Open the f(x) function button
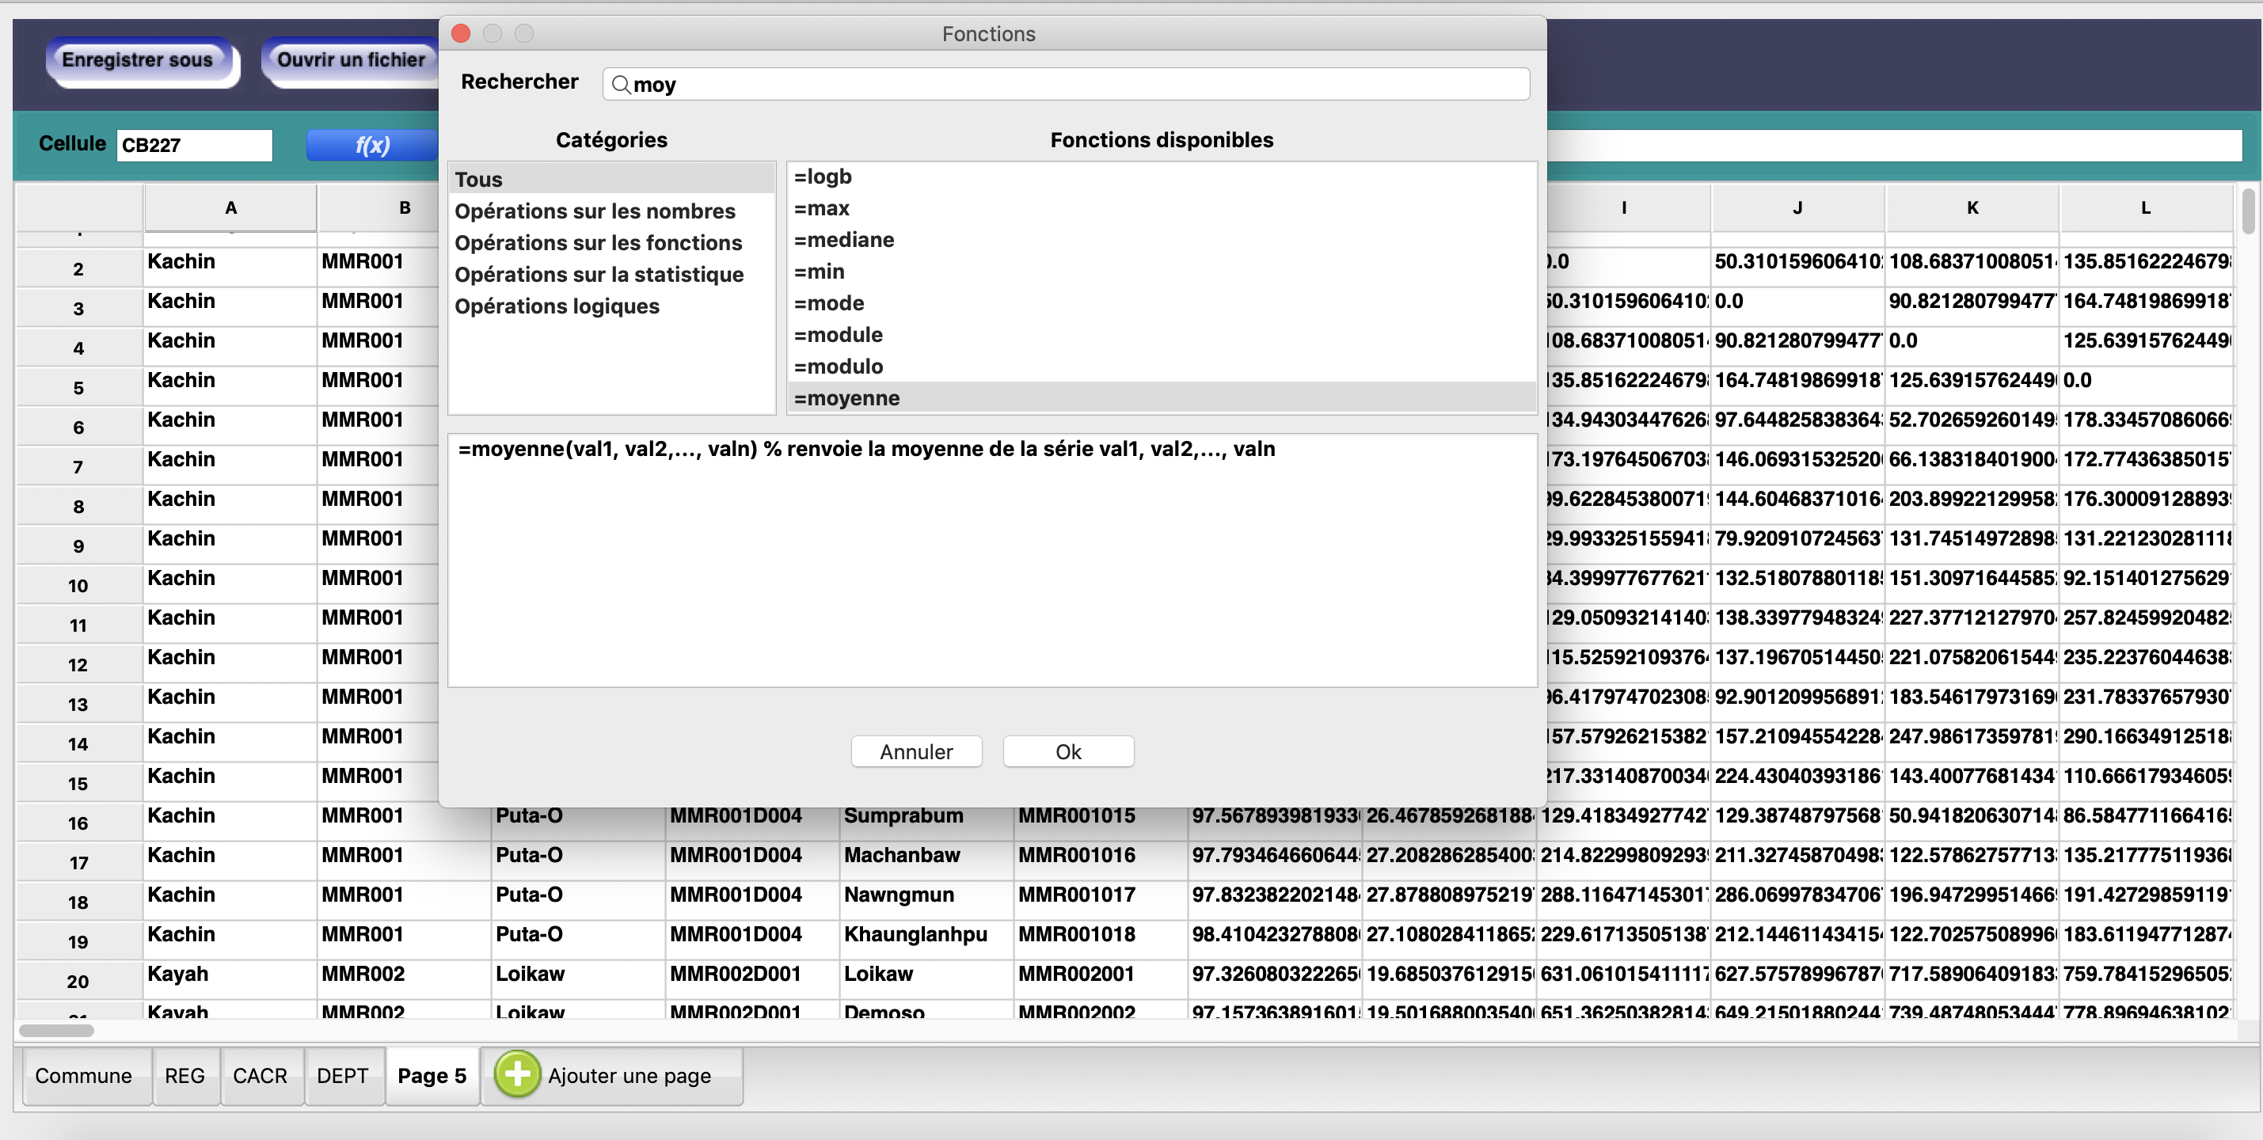 pos(371,145)
